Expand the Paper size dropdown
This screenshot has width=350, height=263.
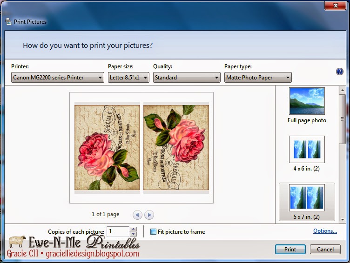pos(128,78)
